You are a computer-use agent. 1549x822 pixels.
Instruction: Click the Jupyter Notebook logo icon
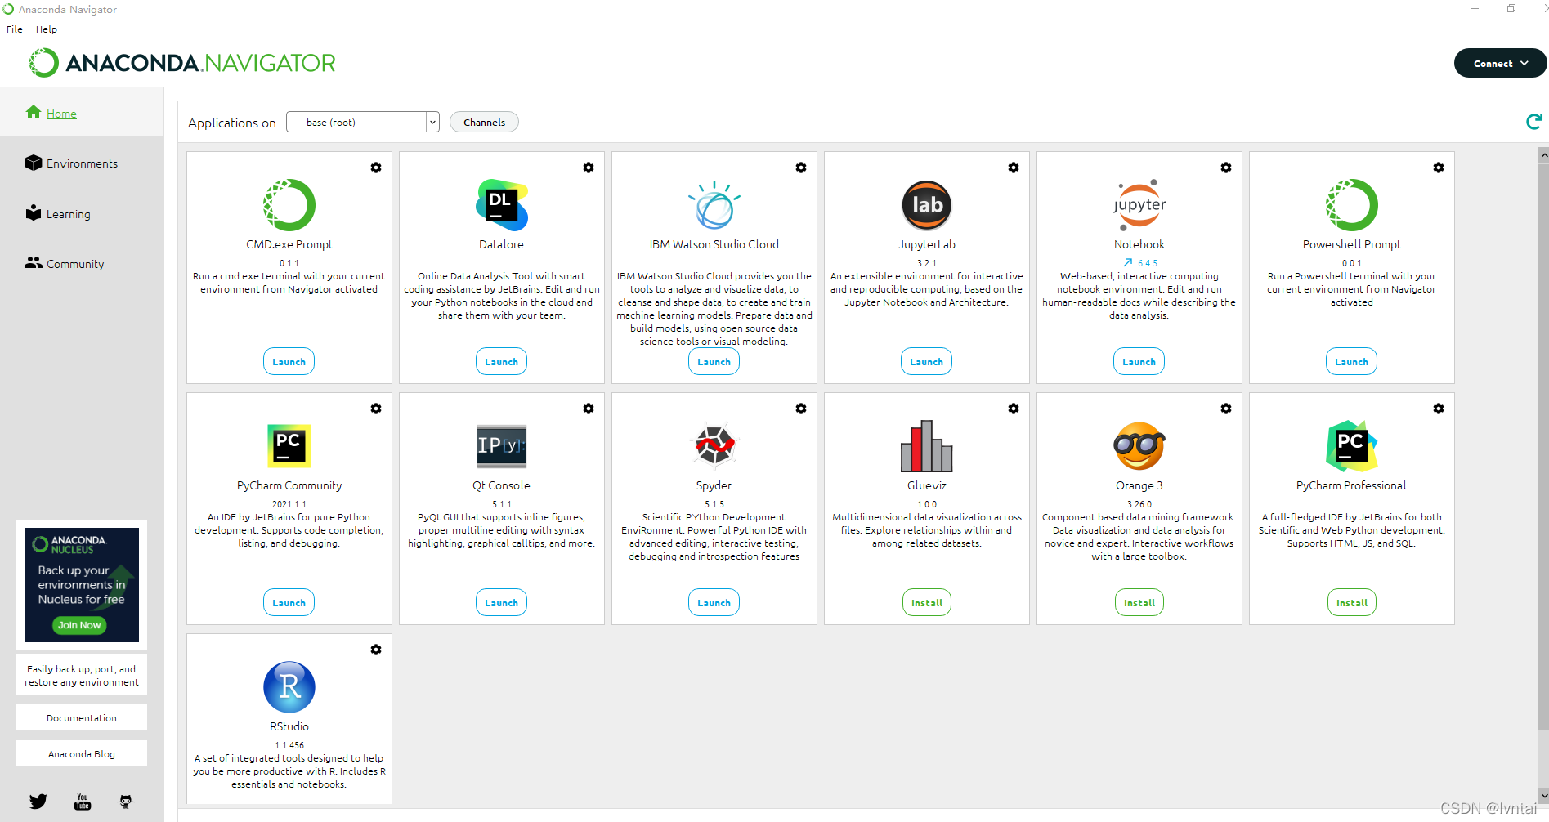click(1139, 205)
